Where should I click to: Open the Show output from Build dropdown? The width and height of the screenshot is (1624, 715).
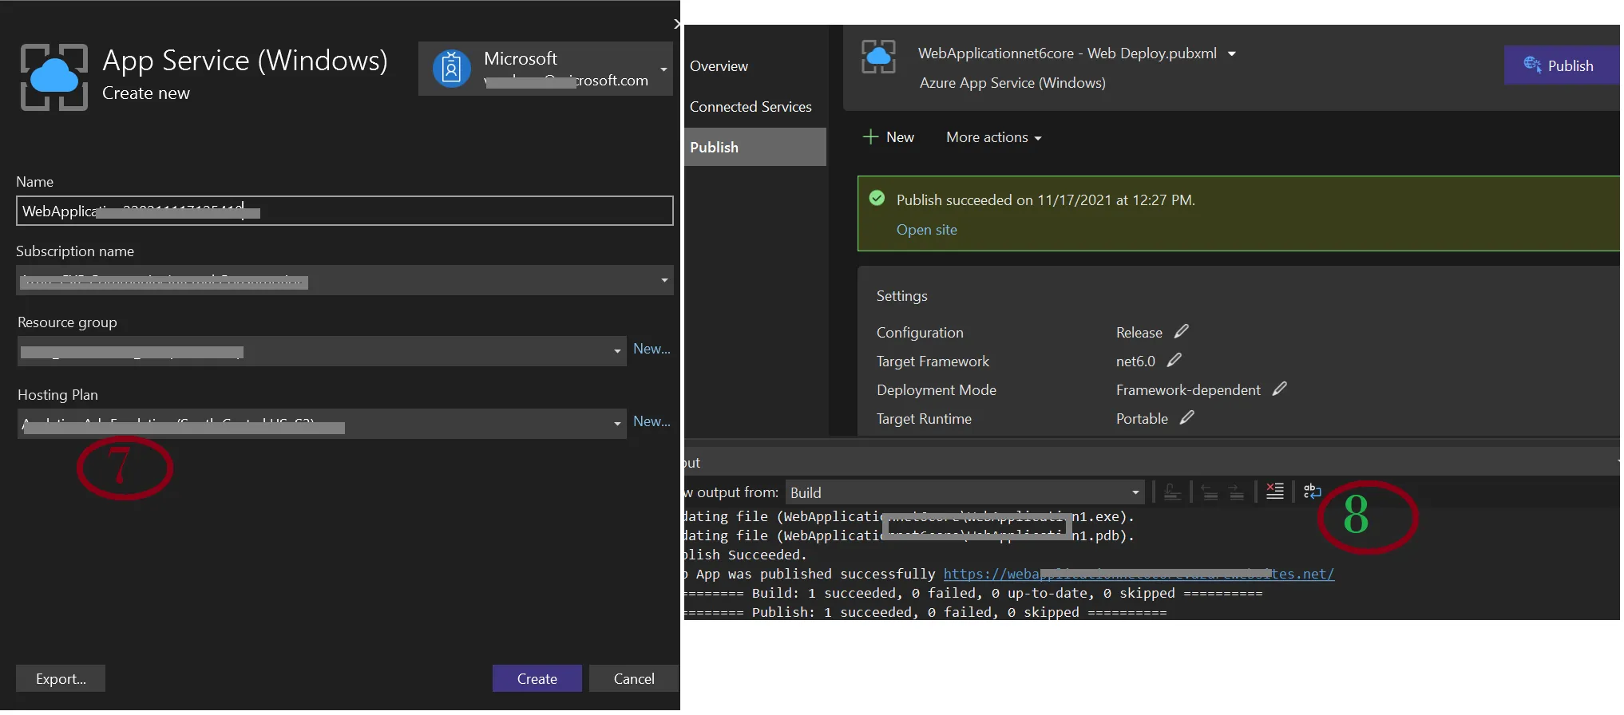(964, 492)
